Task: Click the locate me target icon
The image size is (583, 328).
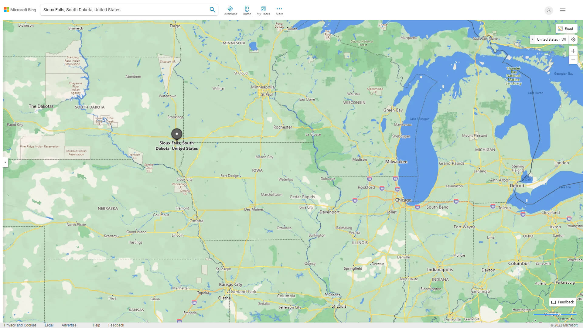Action: pos(573,39)
